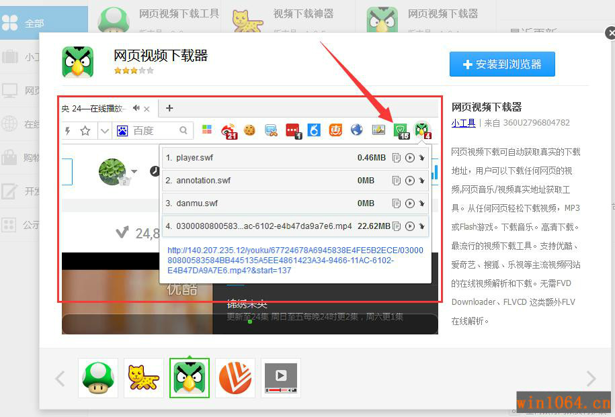Open the red chat extension with badge 1
Viewport: 615px width, 417px height.
[x=293, y=131]
